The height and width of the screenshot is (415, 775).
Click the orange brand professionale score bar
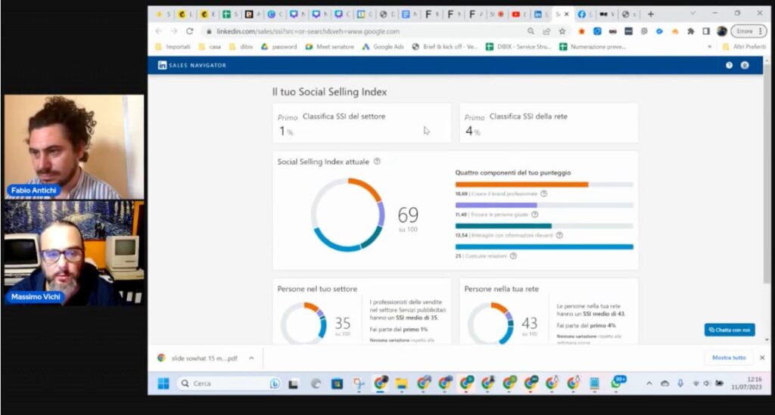(521, 184)
